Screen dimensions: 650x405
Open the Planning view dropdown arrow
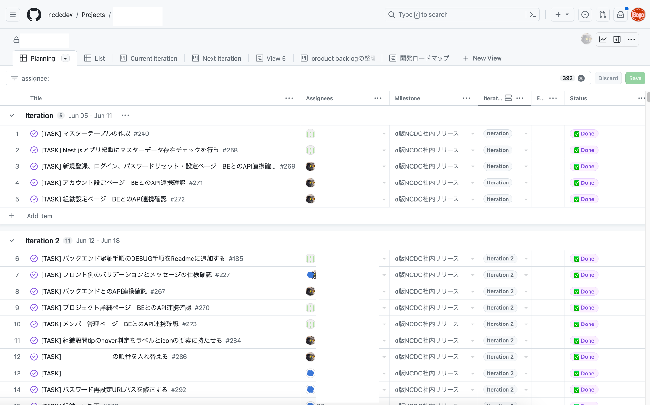(x=65, y=58)
